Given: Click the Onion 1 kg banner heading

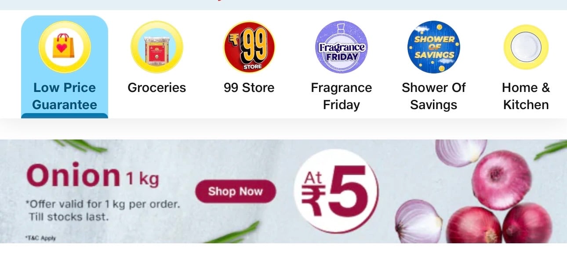Looking at the screenshot, I should pos(93,175).
